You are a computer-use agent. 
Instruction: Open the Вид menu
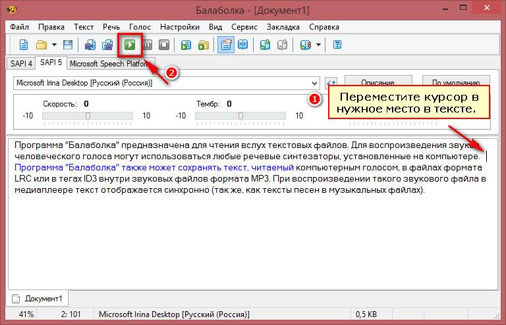pyautogui.click(x=215, y=27)
